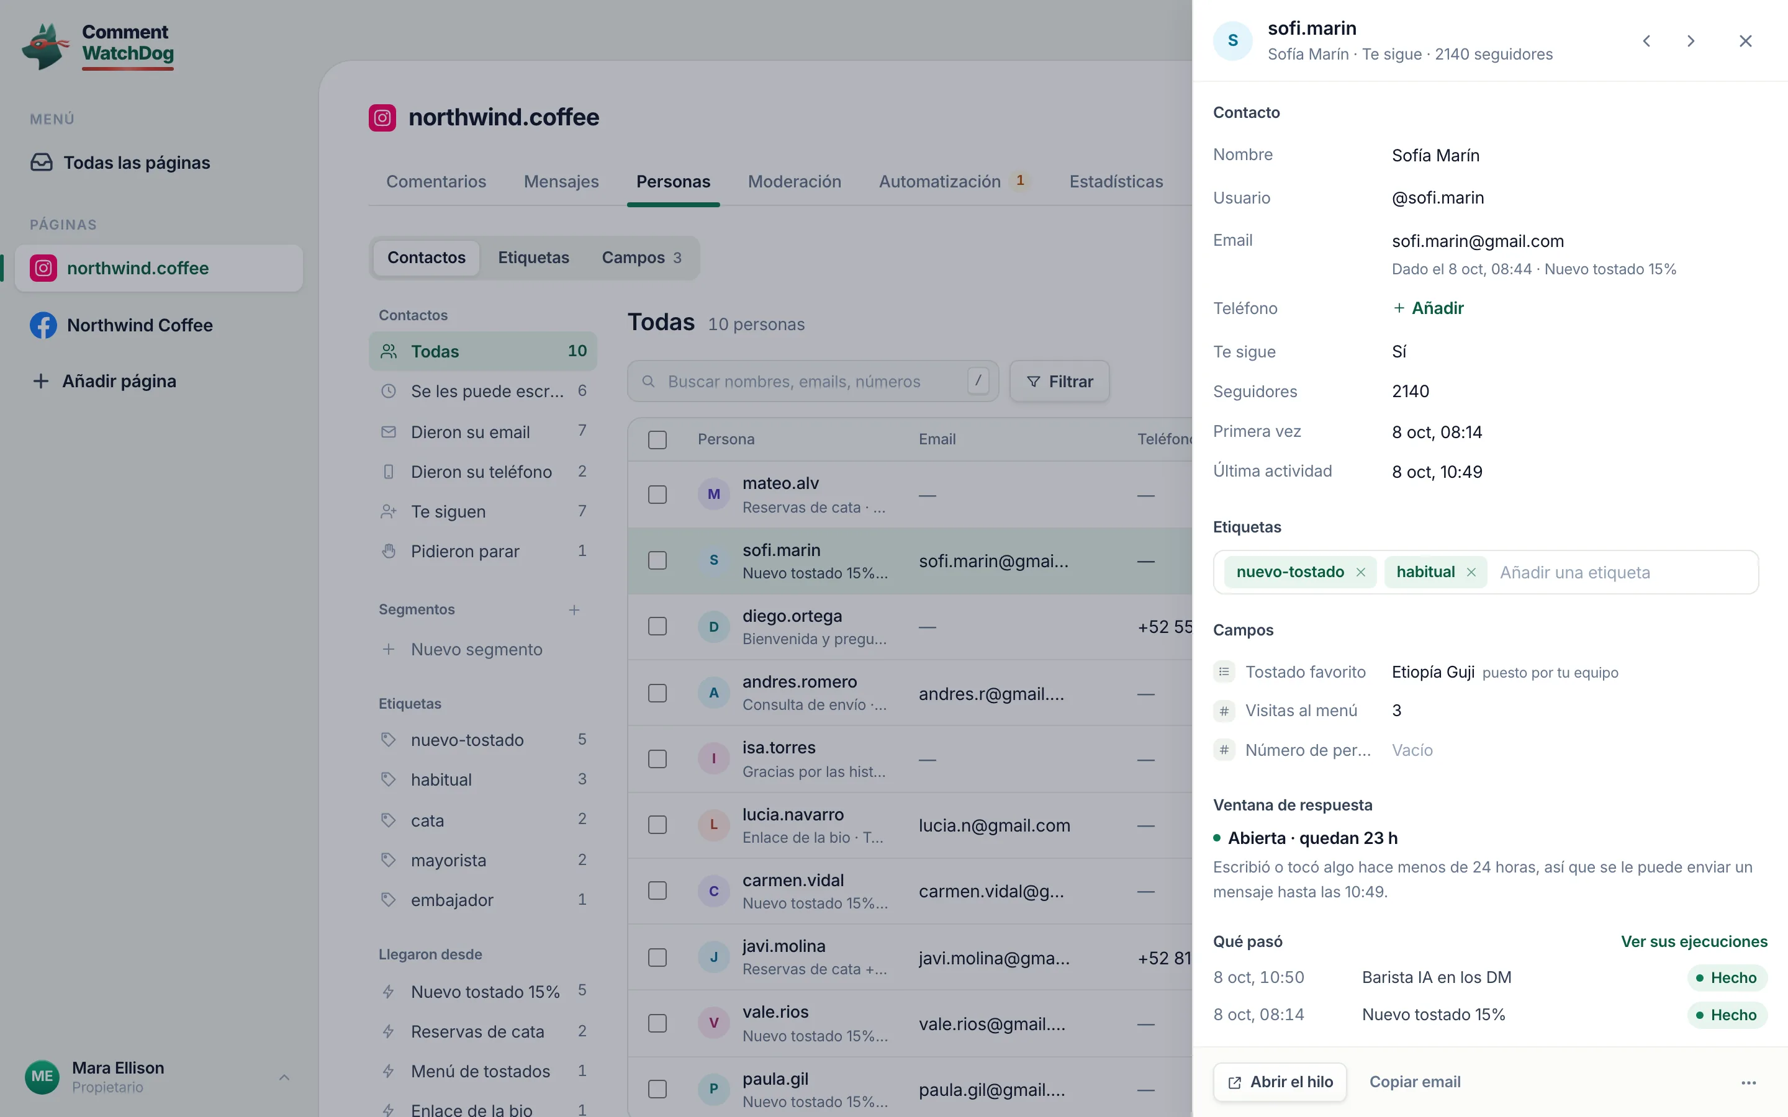Click the Instagram icon next to northwind.coffee heading
The height and width of the screenshot is (1117, 1788).
coord(382,117)
